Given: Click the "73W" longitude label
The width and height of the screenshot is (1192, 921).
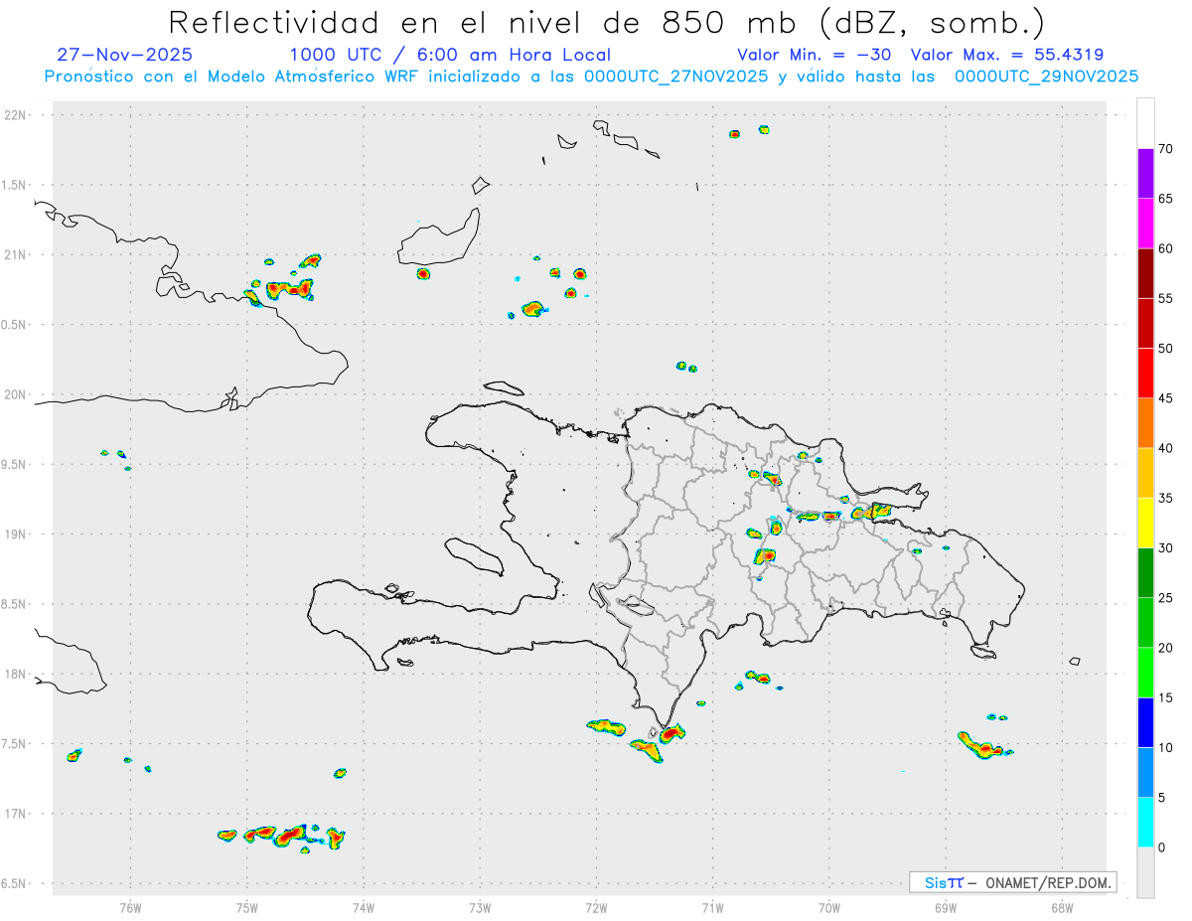Looking at the screenshot, I should point(480,906).
